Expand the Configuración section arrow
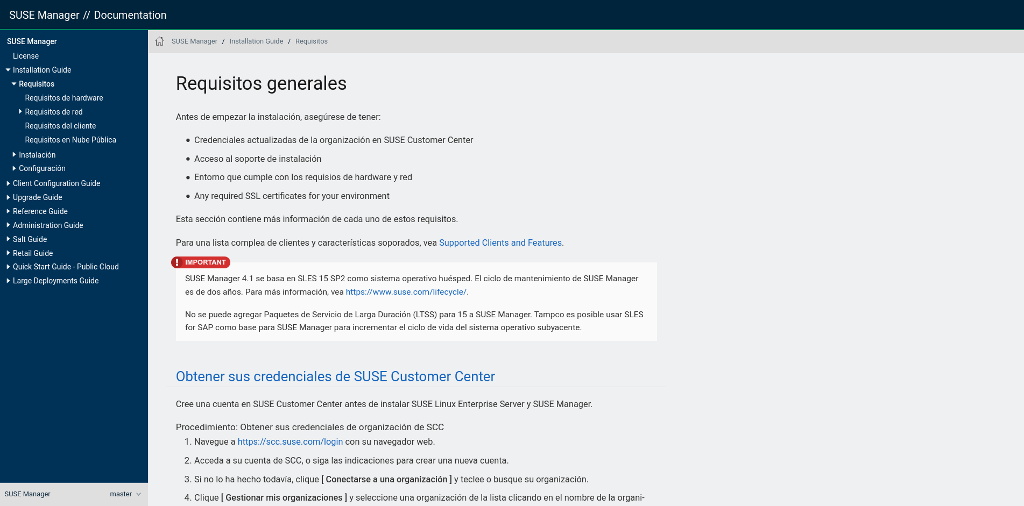This screenshot has width=1024, height=506. [15, 168]
